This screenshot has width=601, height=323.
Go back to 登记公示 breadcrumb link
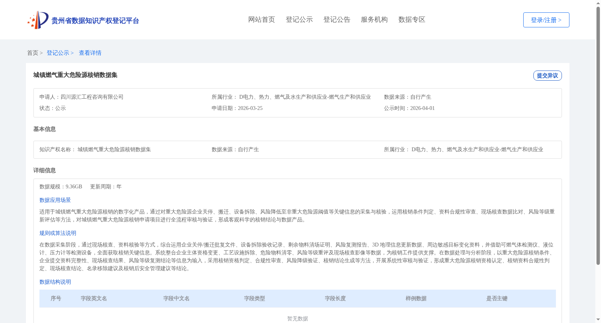(58, 53)
